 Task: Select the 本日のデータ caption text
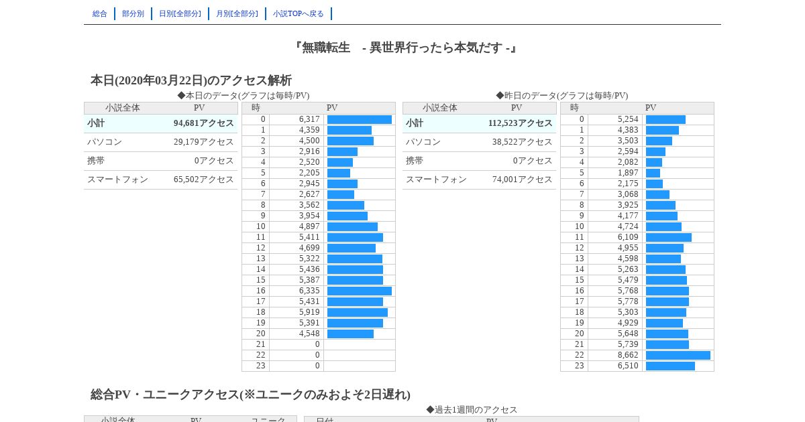(244, 96)
